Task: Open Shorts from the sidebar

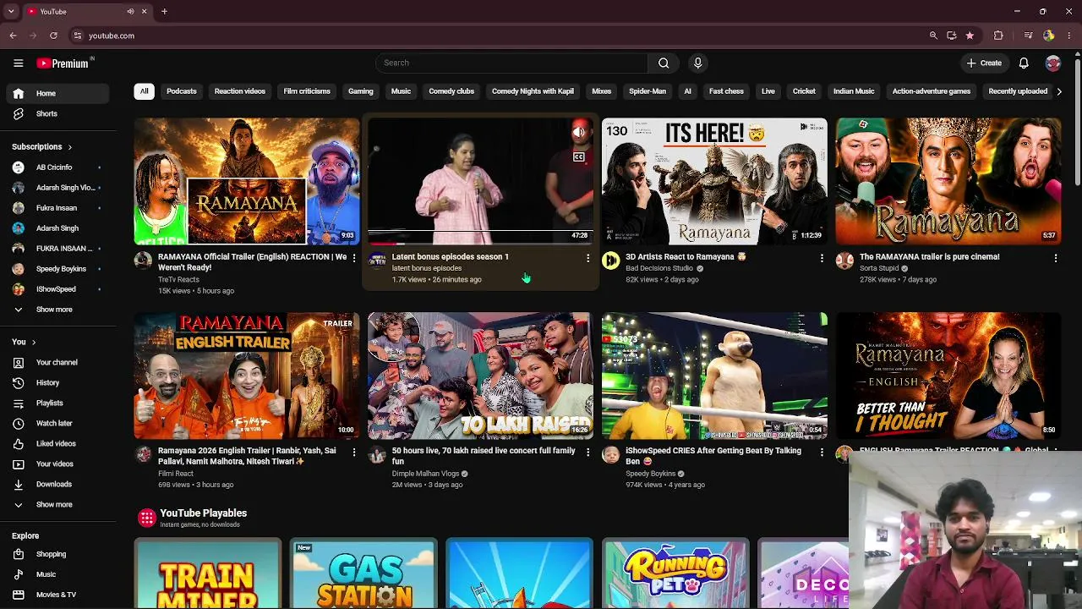Action: tap(57, 113)
